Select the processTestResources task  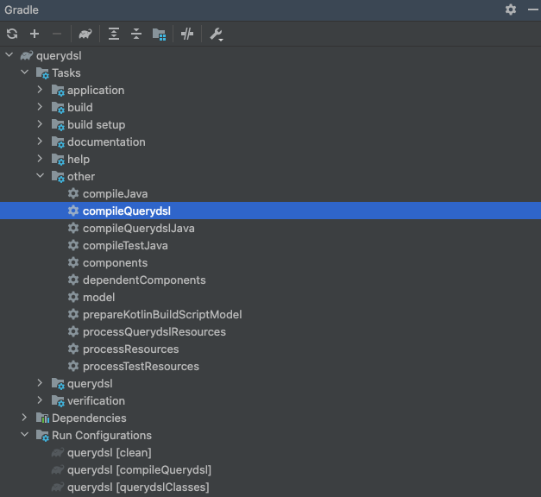[141, 366]
